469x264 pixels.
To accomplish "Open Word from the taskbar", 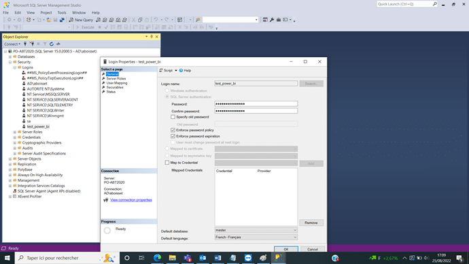I will pos(218,258).
